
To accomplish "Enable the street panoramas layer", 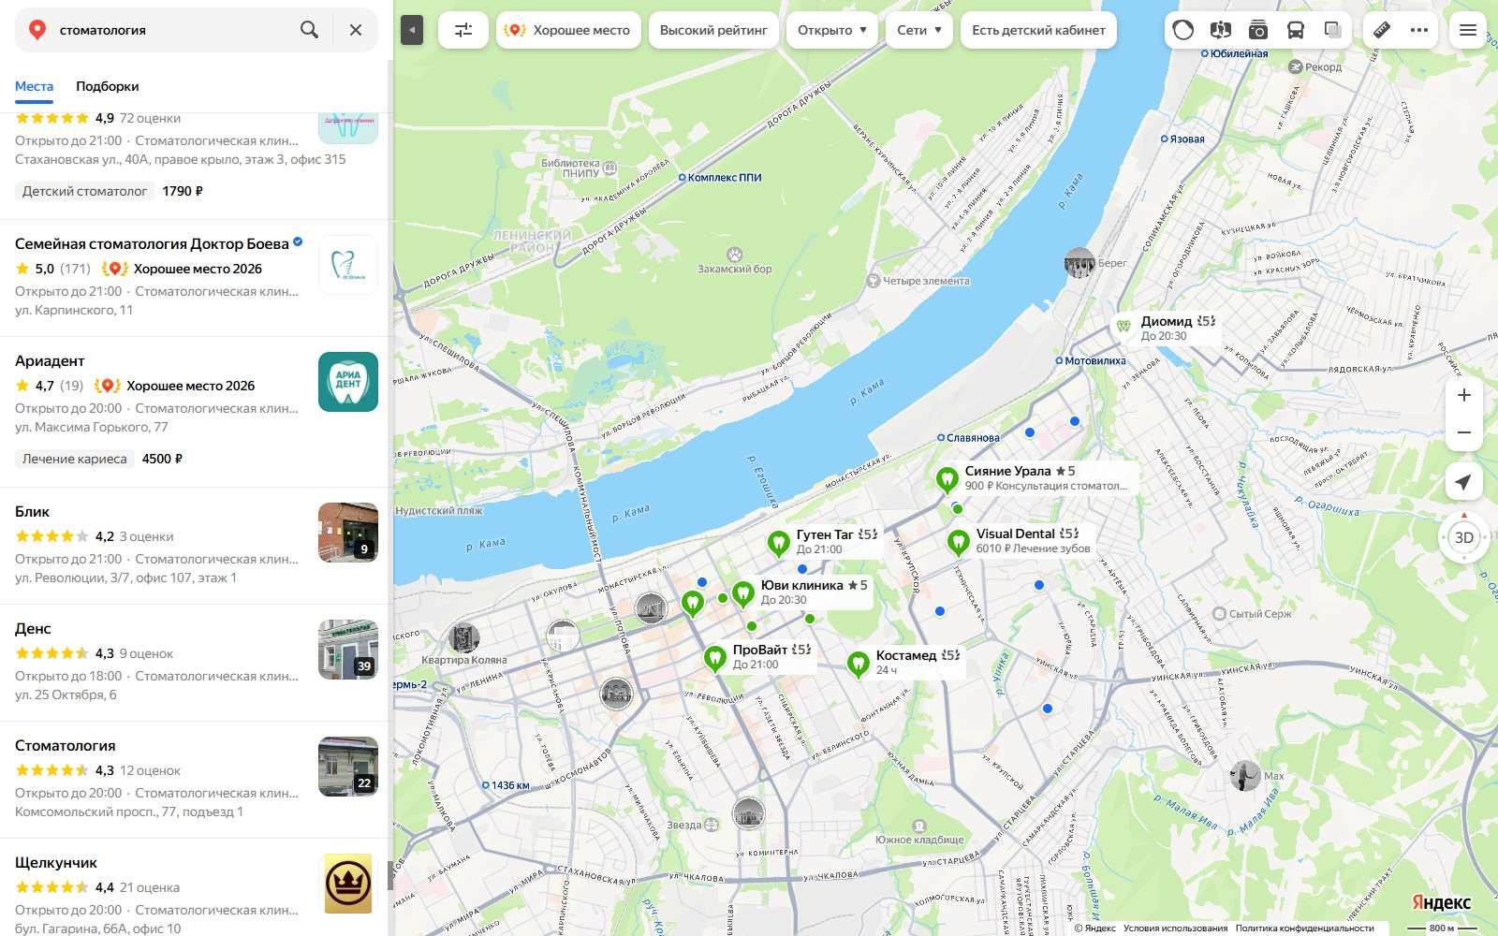I will point(1221,30).
